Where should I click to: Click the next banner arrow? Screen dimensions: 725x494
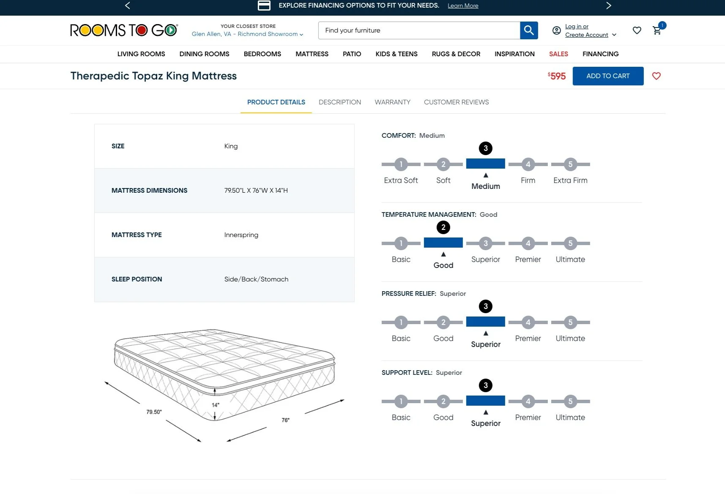(608, 5)
